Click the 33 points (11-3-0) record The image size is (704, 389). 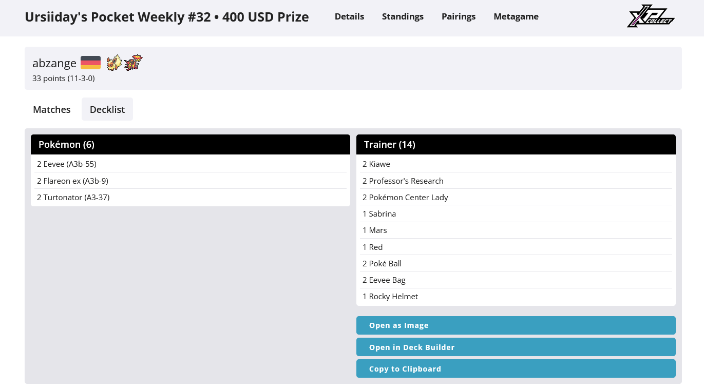click(x=64, y=79)
